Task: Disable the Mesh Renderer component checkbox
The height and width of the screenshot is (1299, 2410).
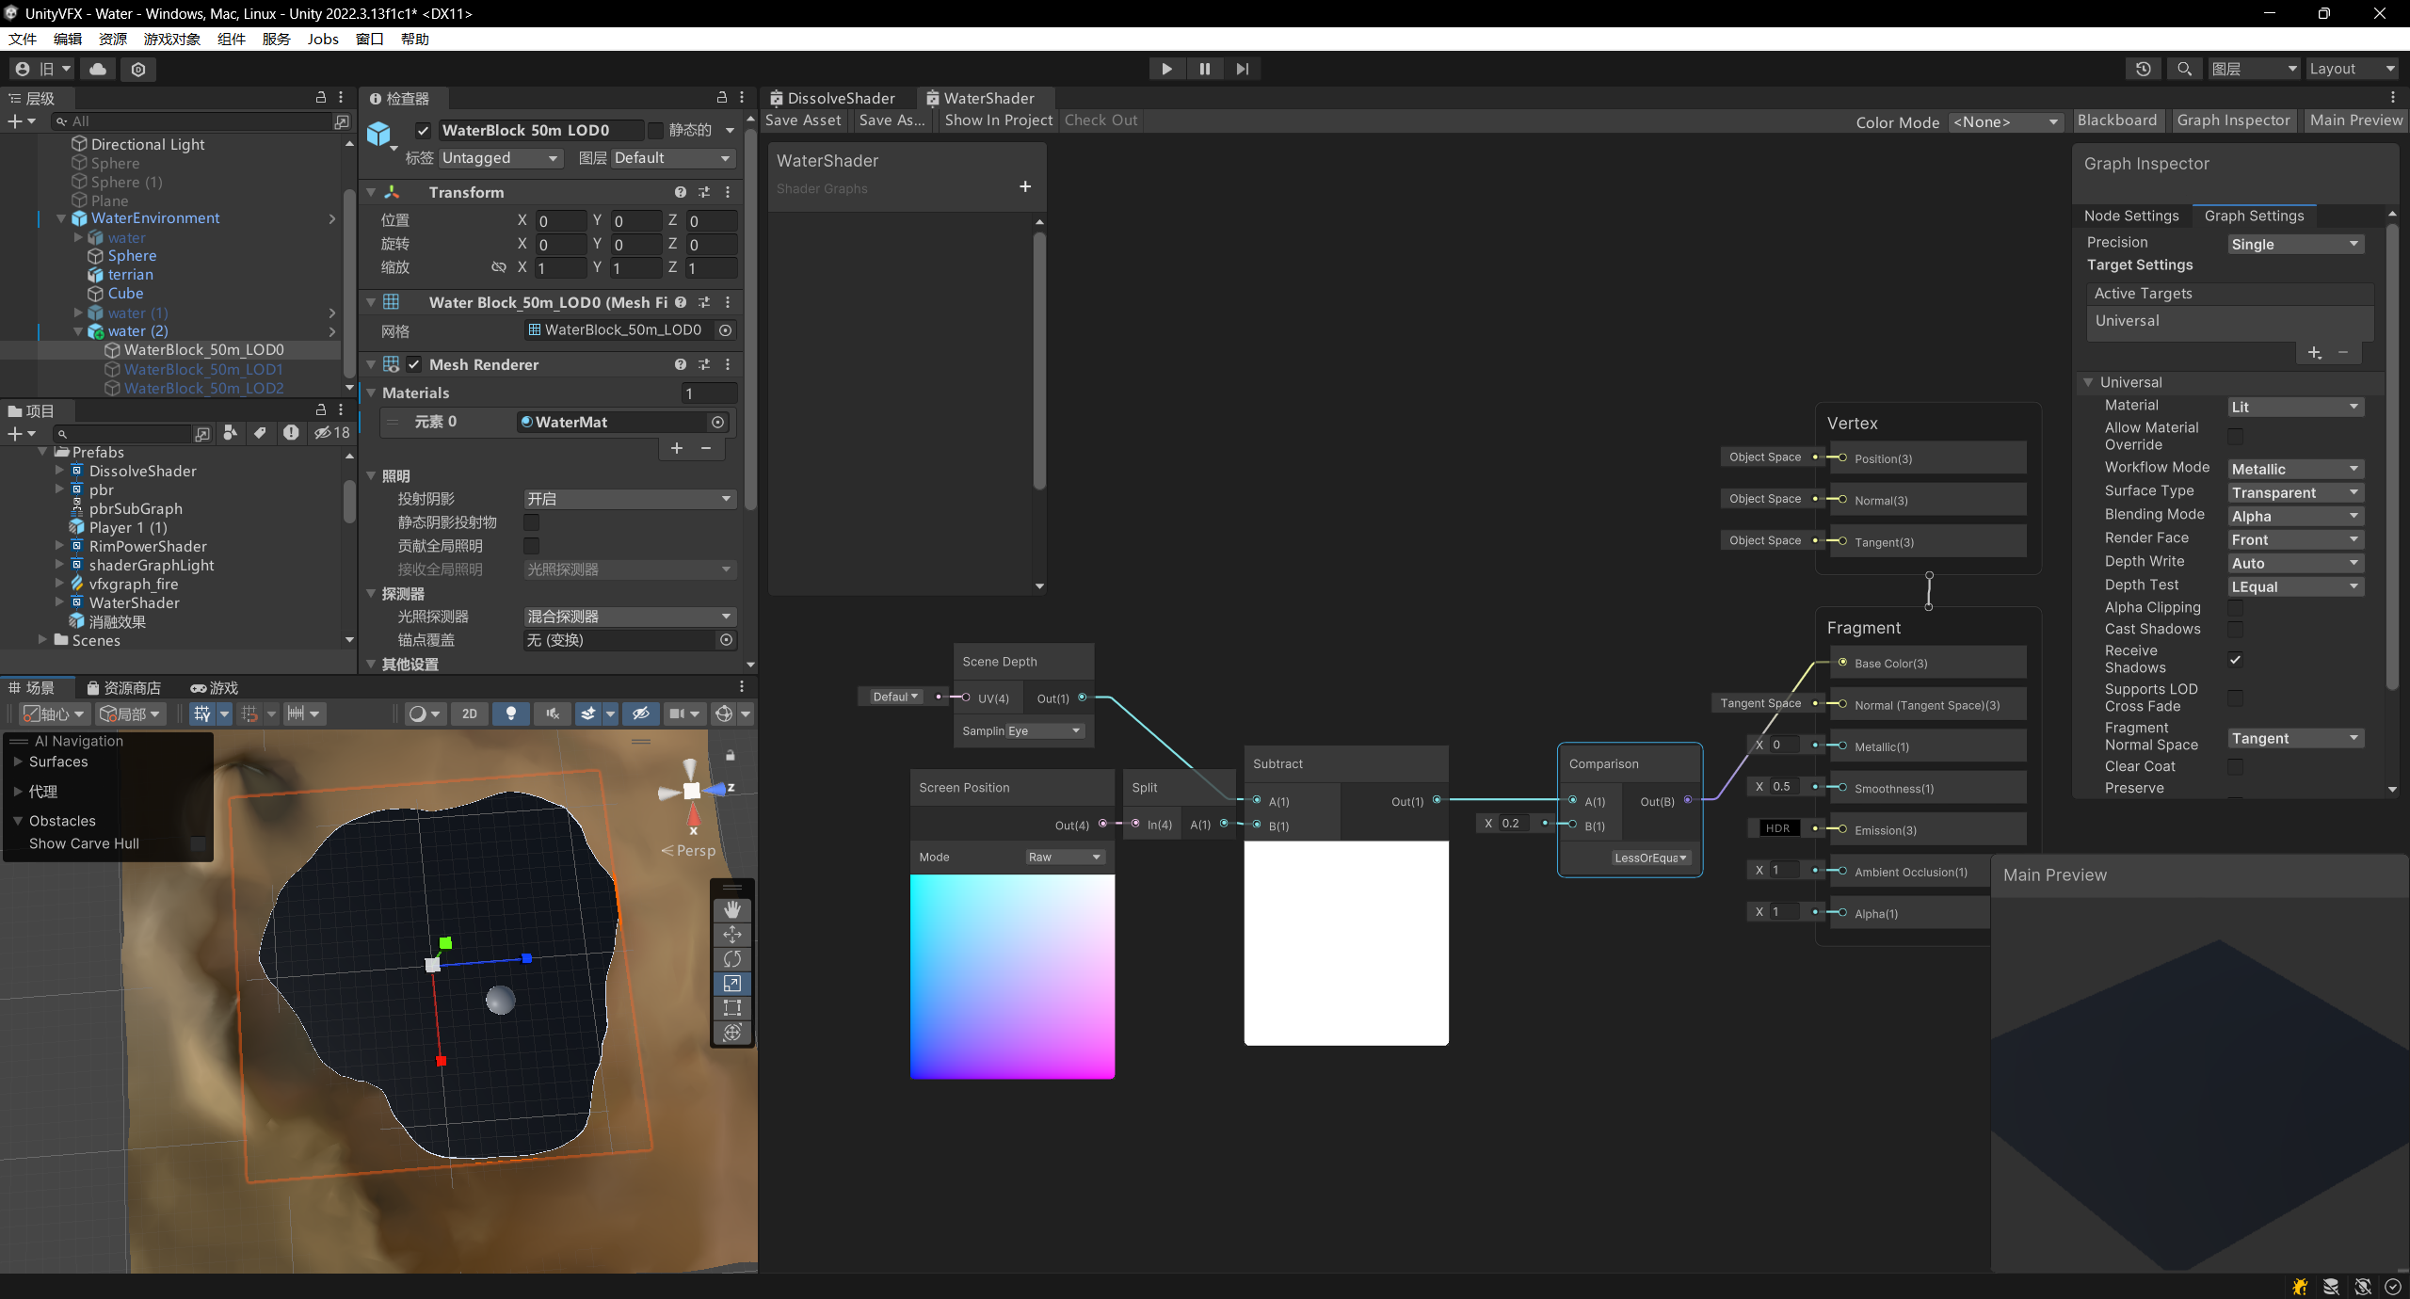Action: [x=413, y=364]
